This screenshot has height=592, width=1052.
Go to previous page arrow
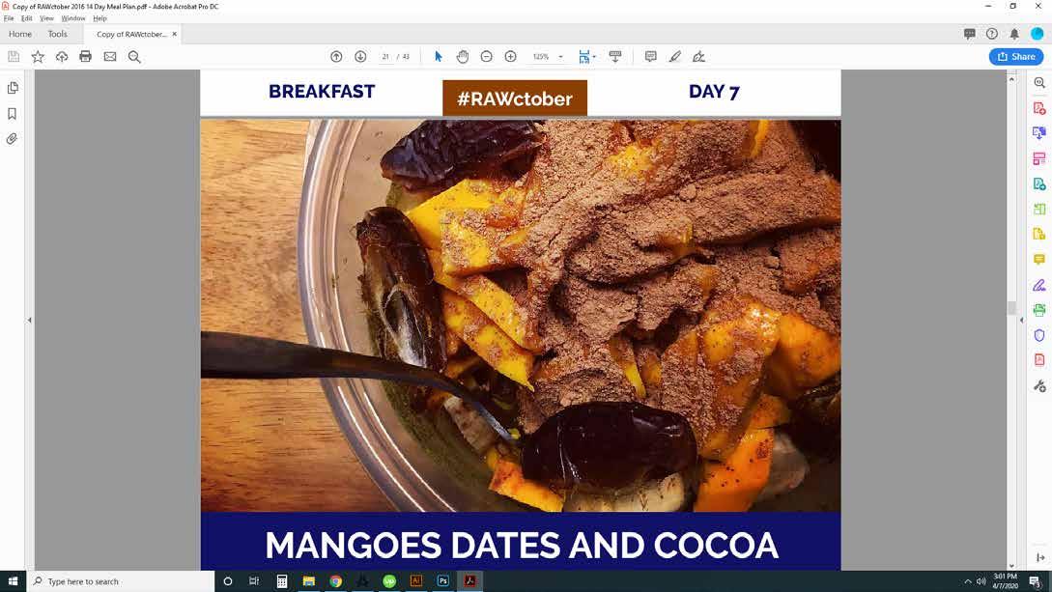click(x=336, y=57)
